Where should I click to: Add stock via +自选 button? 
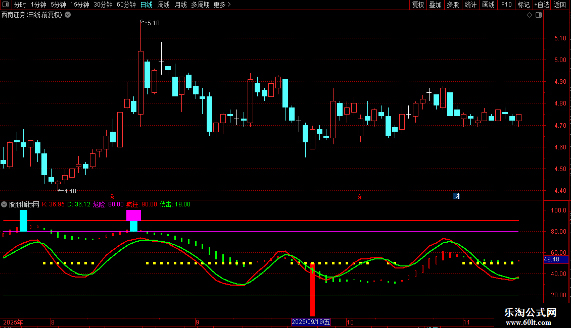pyautogui.click(x=542, y=5)
